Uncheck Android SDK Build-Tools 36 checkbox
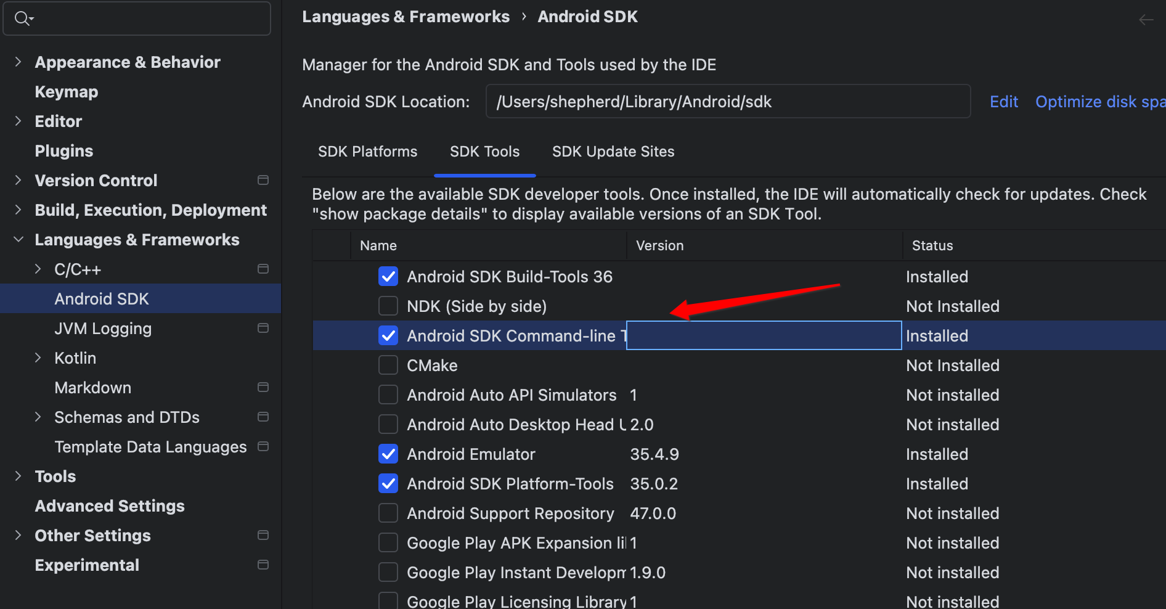 pyautogui.click(x=388, y=276)
